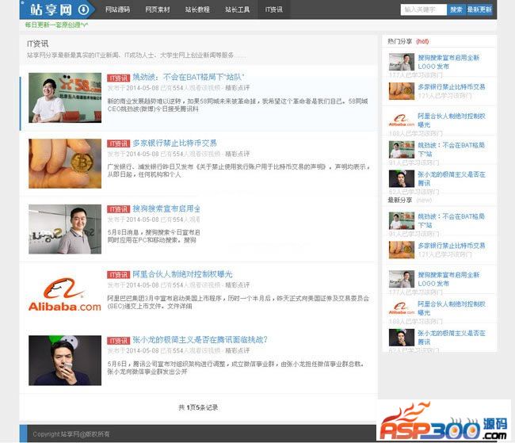Open 姚劲波 article link in 热门分享
The height and width of the screenshot is (443, 515).
(452, 149)
